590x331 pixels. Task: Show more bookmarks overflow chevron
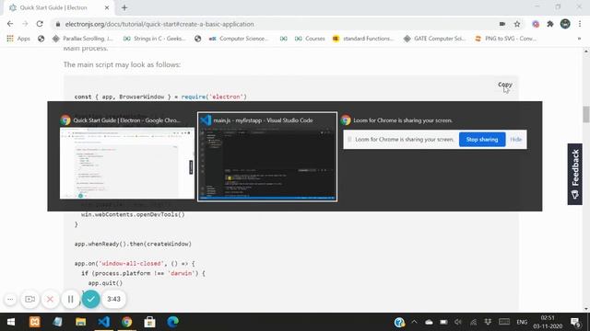coord(579,39)
